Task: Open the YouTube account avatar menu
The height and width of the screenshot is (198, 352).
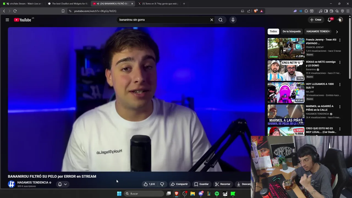Action: tap(340, 20)
